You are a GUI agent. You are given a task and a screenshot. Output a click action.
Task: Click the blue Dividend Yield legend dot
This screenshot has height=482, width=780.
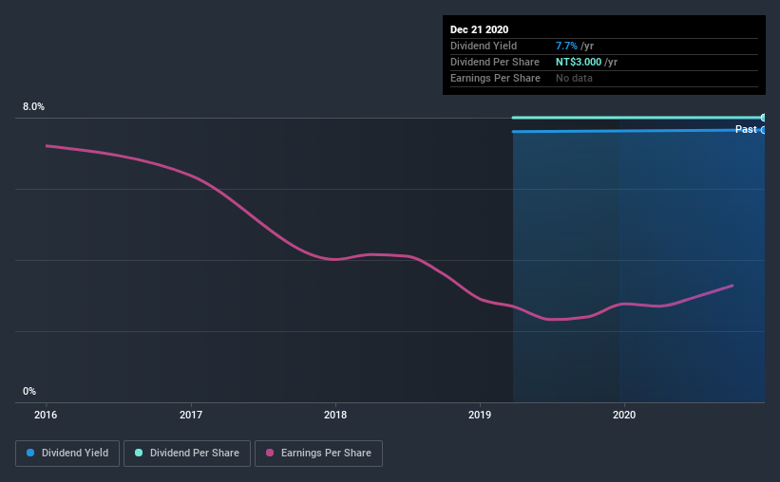pos(30,453)
